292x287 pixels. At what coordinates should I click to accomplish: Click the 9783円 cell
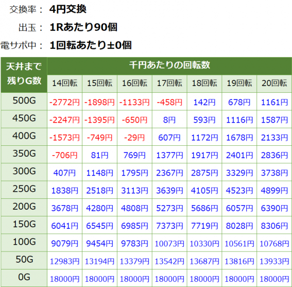(134, 243)
